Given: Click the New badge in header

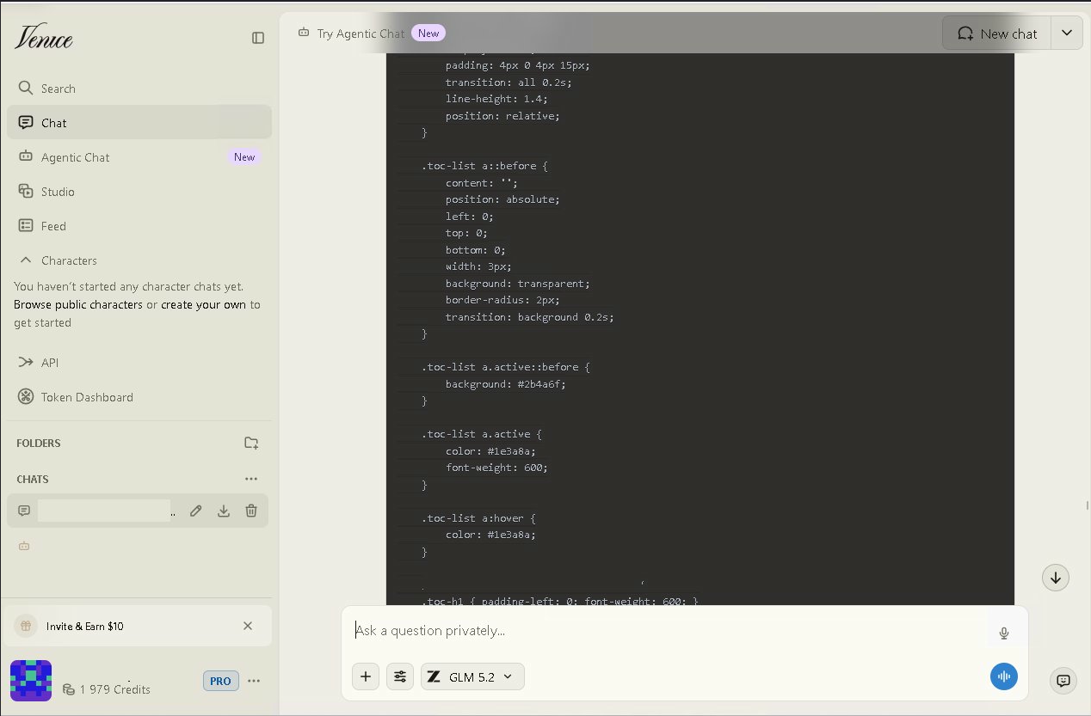Looking at the screenshot, I should click(x=428, y=34).
